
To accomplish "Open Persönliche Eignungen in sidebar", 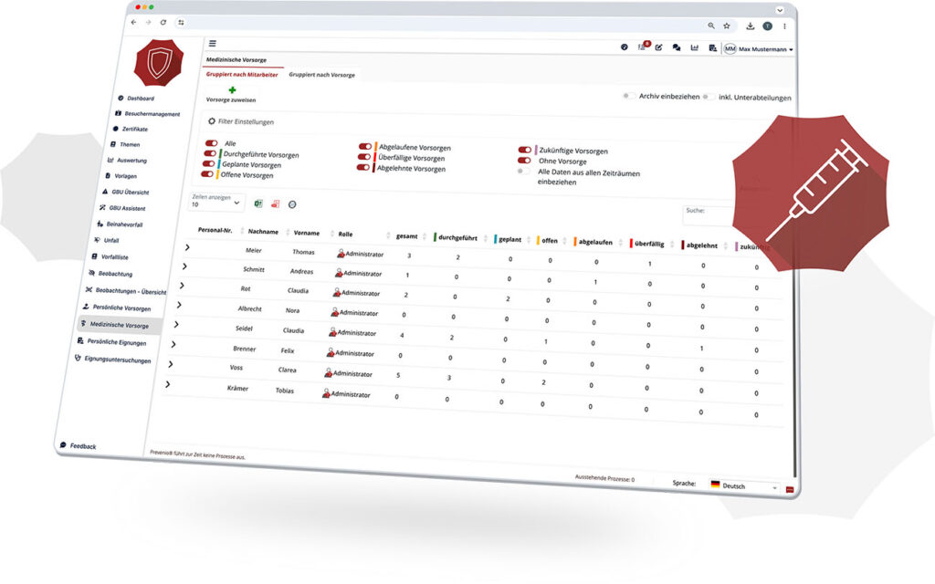I will pyautogui.click(x=112, y=342).
